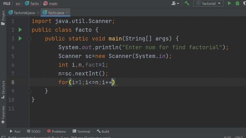Image resolution: width=246 pixels, height=138 pixels.
Task: Click the "Enter num for find factorial" string
Action: [172, 47]
